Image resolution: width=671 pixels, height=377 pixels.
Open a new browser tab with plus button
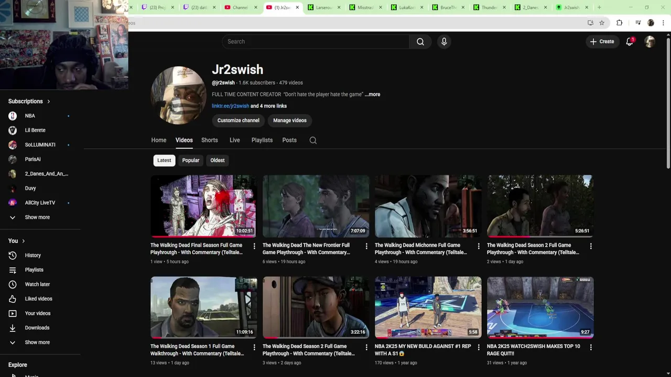coord(599,7)
